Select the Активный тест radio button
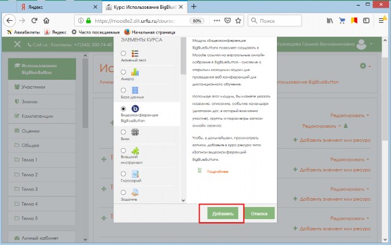Image resolution: width=391 pixels, height=245 pixels. click(x=123, y=53)
